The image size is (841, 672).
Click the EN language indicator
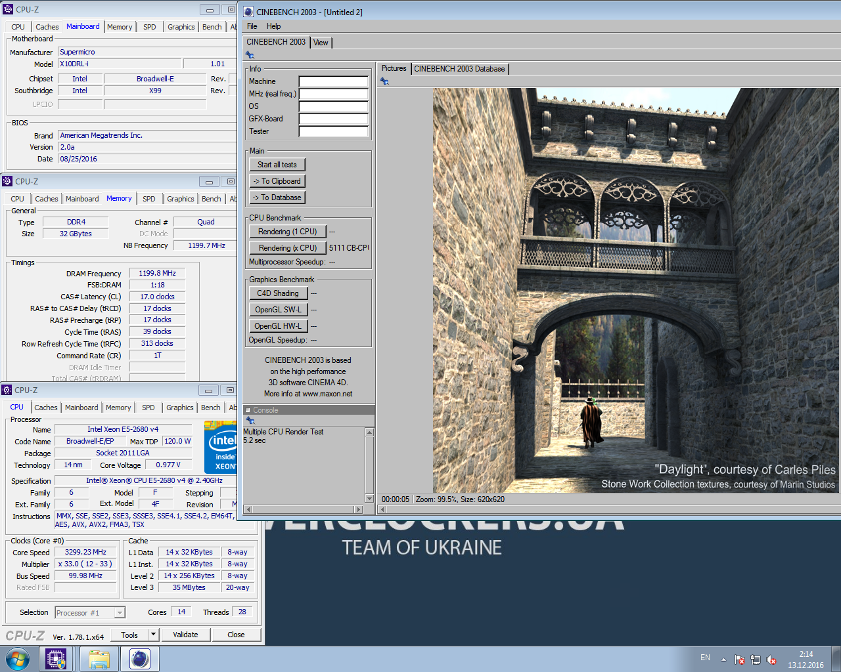705,658
